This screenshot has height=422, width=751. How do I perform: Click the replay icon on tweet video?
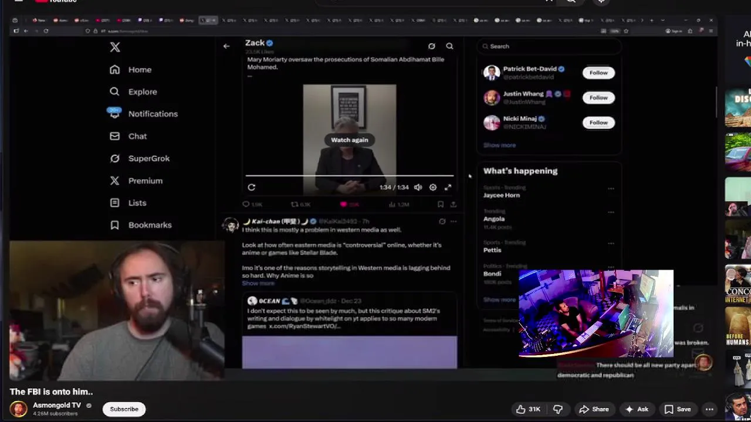tap(251, 188)
